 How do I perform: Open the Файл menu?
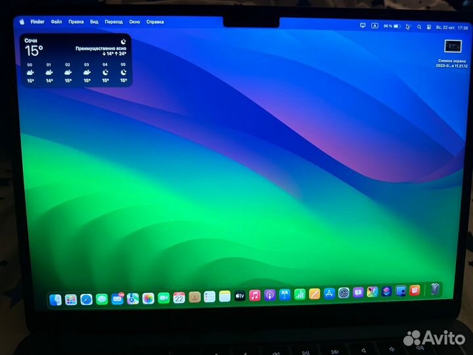[56, 22]
